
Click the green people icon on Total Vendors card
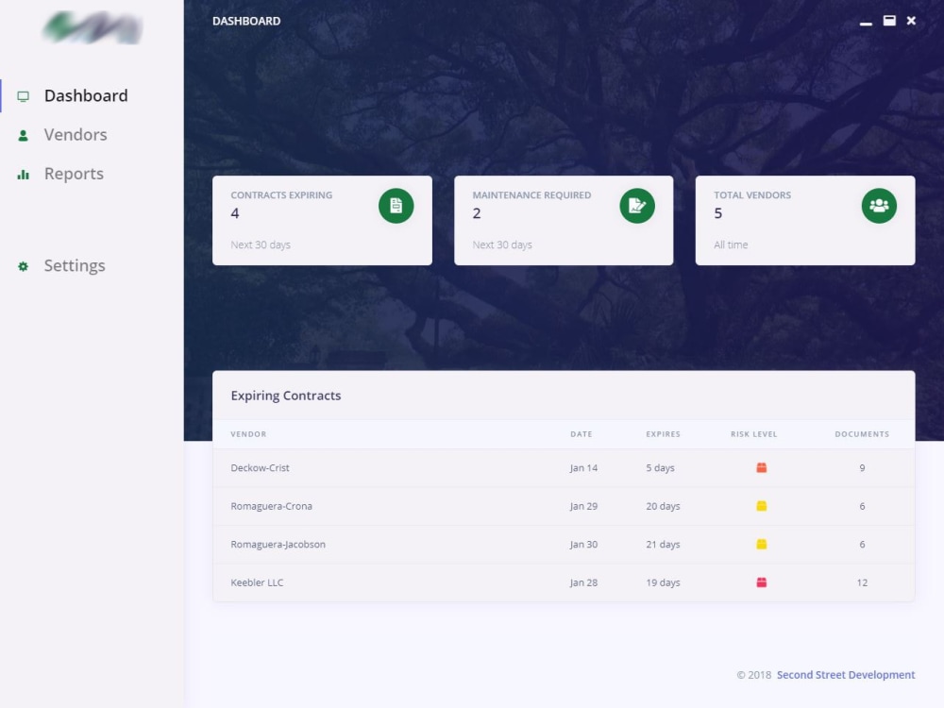point(879,206)
